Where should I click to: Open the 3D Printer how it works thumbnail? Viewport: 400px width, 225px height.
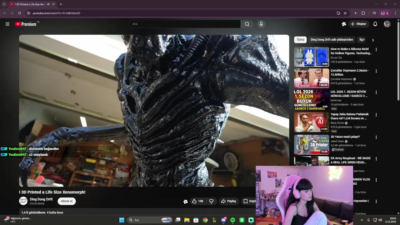click(x=312, y=145)
